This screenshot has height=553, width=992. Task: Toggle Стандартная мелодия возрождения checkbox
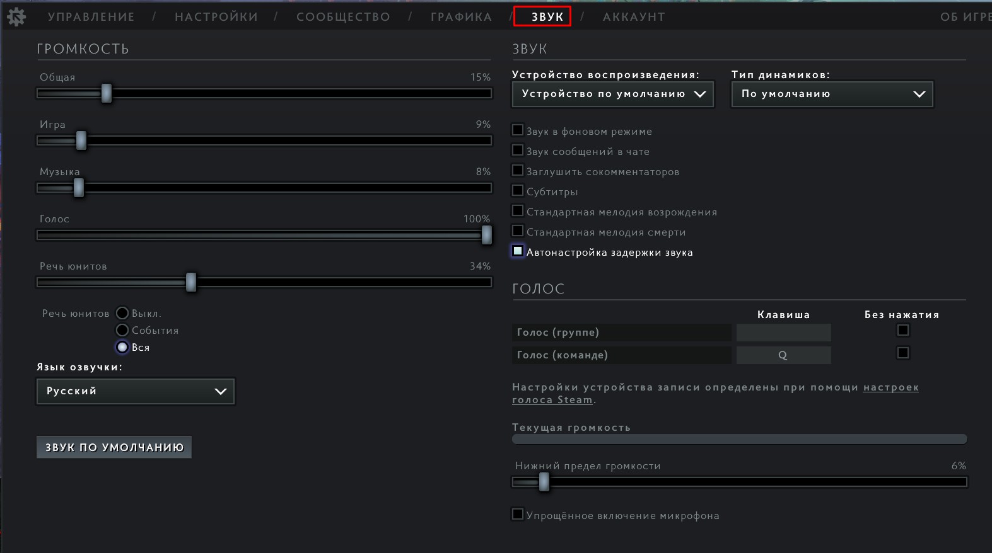[x=518, y=210]
